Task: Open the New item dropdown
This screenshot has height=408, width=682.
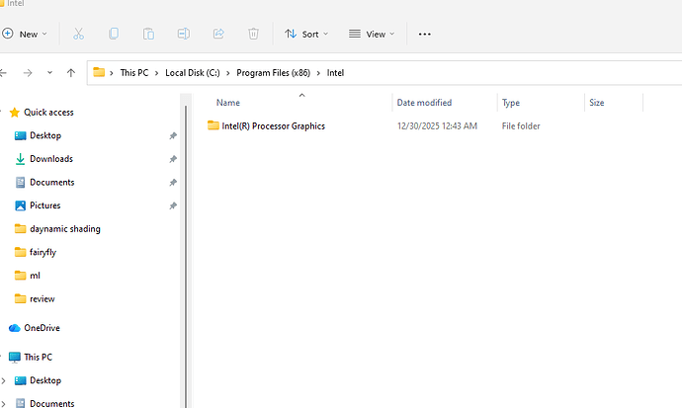Action: click(25, 34)
